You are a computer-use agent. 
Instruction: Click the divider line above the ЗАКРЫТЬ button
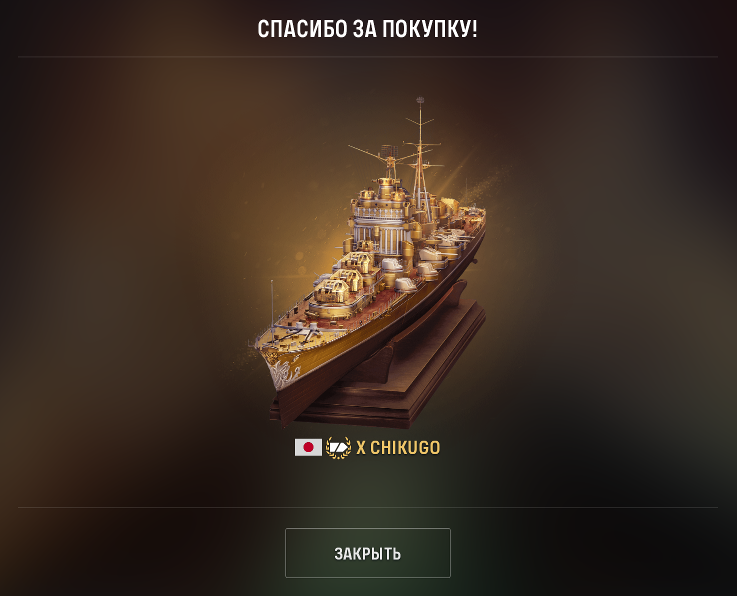[x=367, y=508]
